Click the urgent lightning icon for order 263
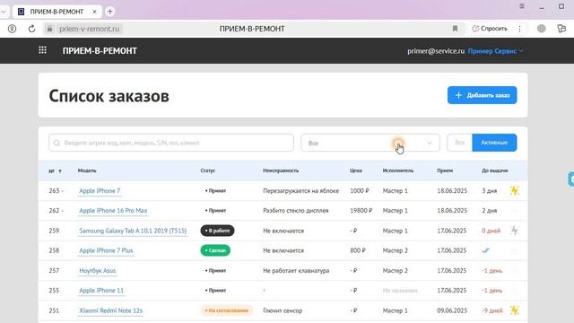The image size is (574, 323). click(514, 190)
